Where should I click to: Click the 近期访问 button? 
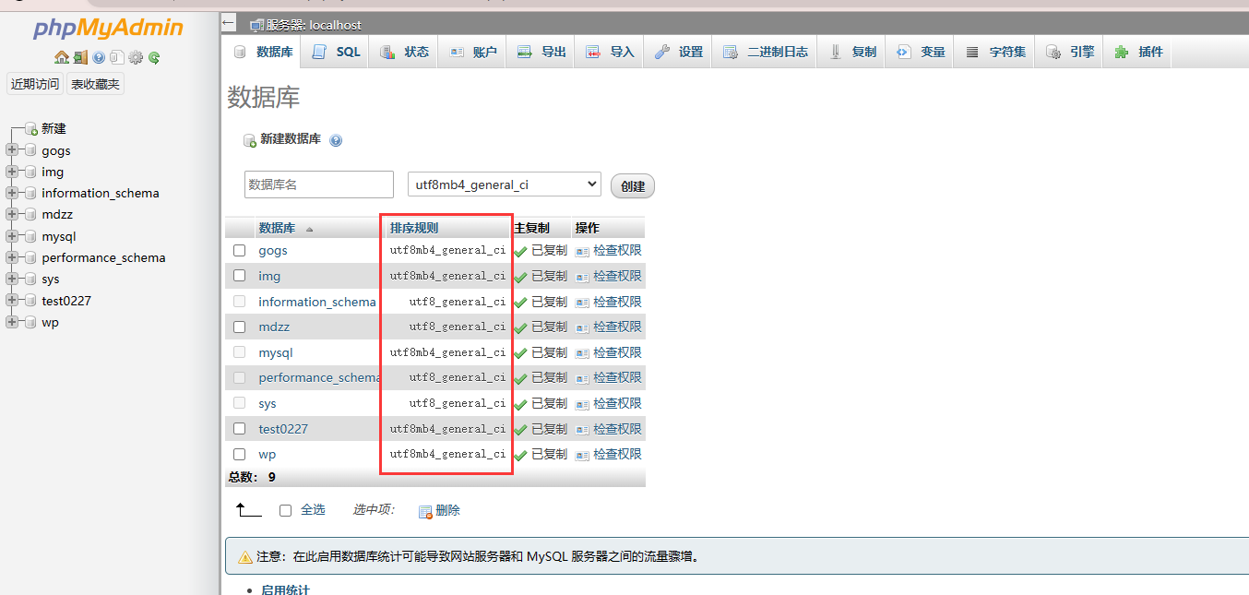[35, 84]
